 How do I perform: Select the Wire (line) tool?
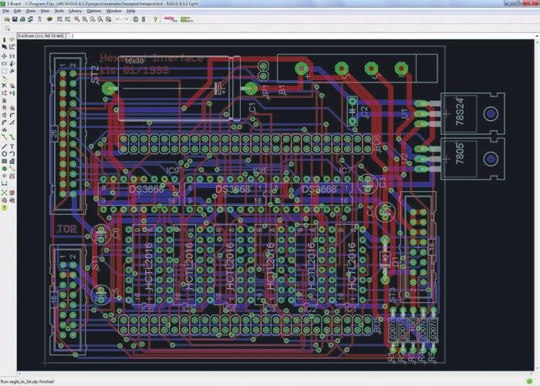click(x=5, y=146)
